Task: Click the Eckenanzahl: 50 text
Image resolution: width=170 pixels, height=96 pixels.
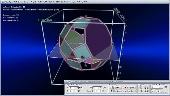Action: pos(11,18)
